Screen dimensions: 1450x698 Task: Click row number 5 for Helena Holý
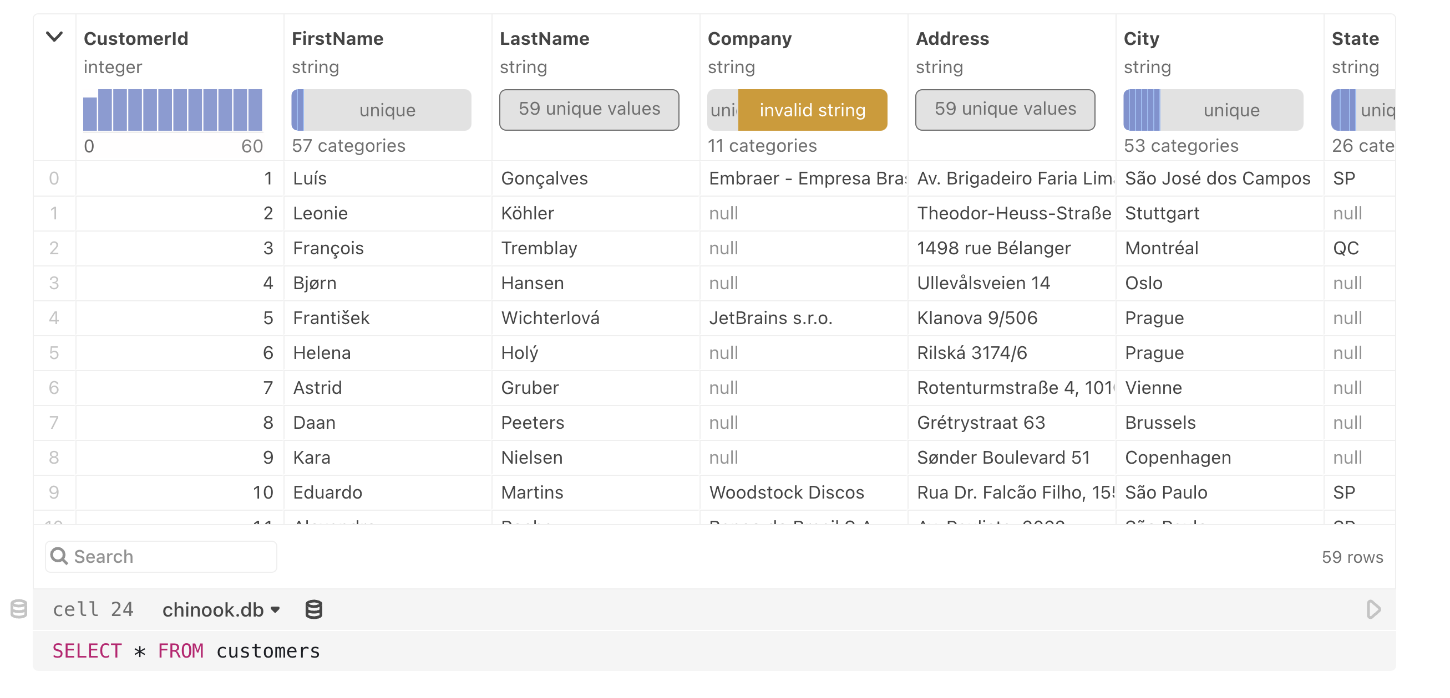tap(54, 353)
